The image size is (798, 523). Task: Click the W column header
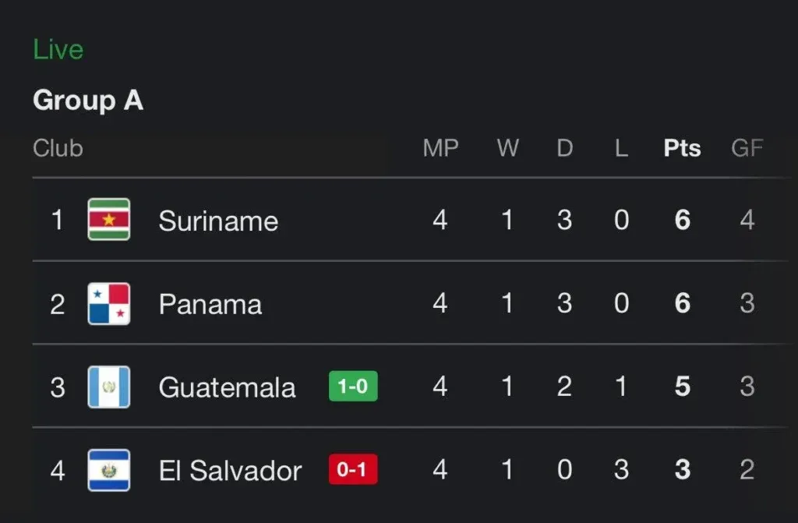point(507,148)
